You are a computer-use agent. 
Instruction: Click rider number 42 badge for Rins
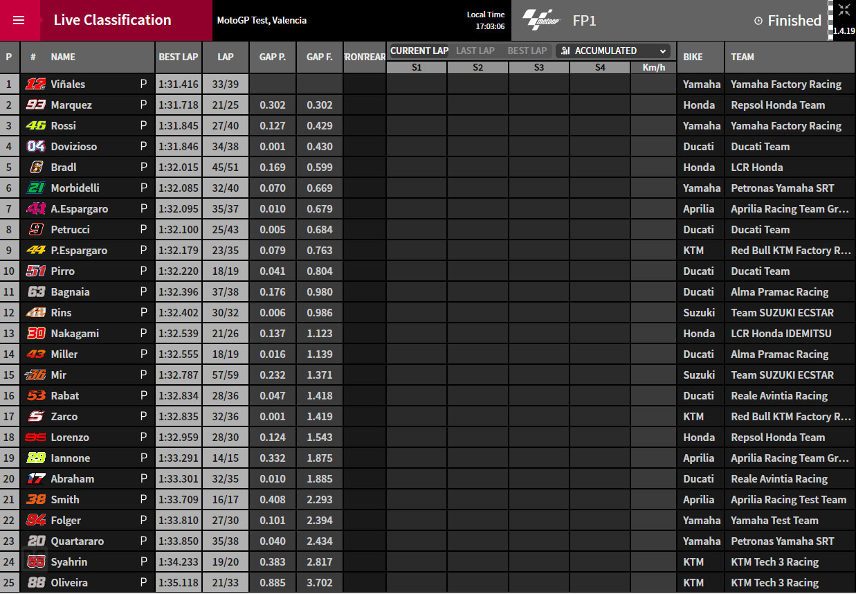[36, 312]
